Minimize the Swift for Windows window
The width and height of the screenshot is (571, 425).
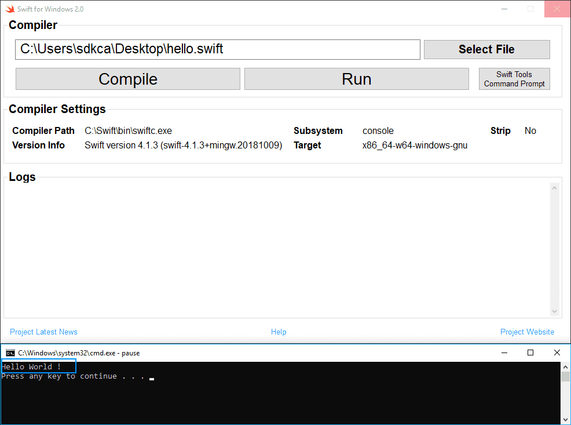pyautogui.click(x=504, y=9)
